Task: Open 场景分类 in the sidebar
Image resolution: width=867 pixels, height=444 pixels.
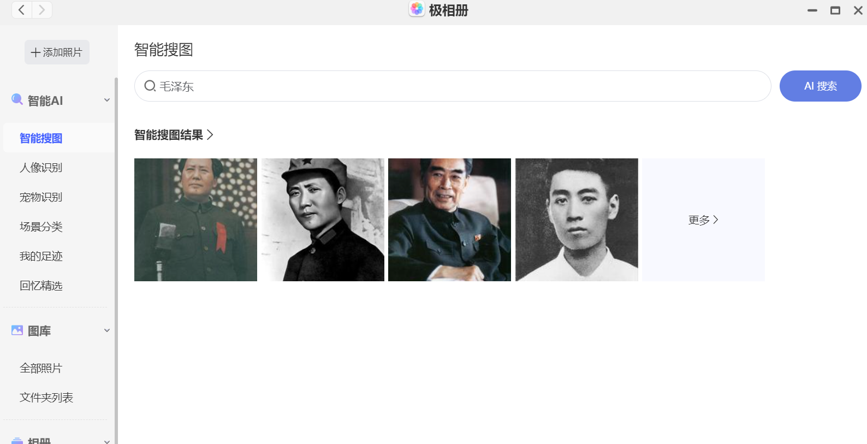Action: point(41,227)
